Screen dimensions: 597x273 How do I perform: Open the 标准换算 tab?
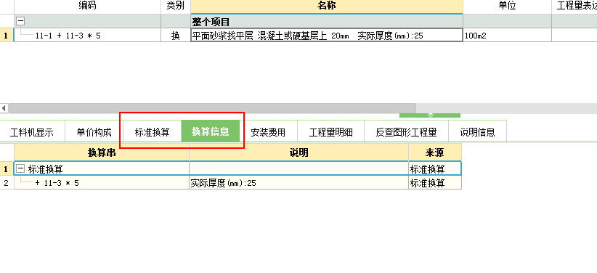153,132
